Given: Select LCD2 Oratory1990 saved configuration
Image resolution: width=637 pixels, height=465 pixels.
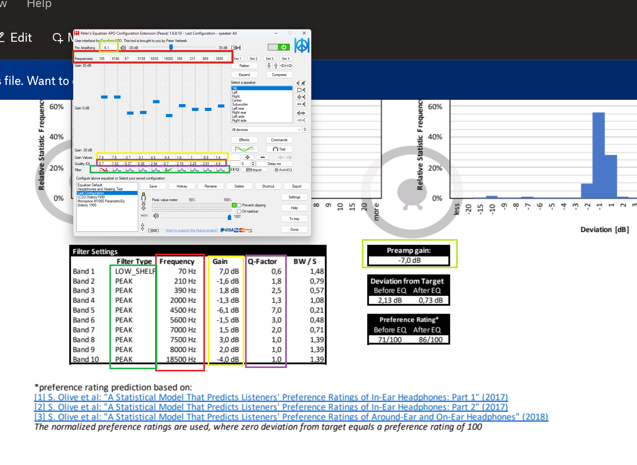Looking at the screenshot, I should 91,197.
